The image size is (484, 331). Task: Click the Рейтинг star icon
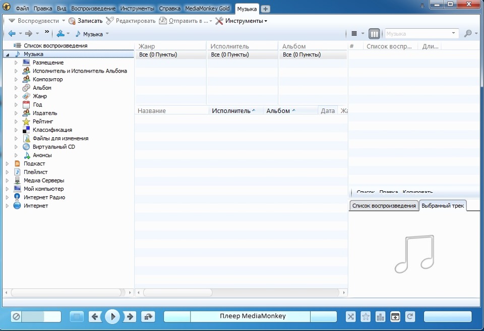pos(26,122)
